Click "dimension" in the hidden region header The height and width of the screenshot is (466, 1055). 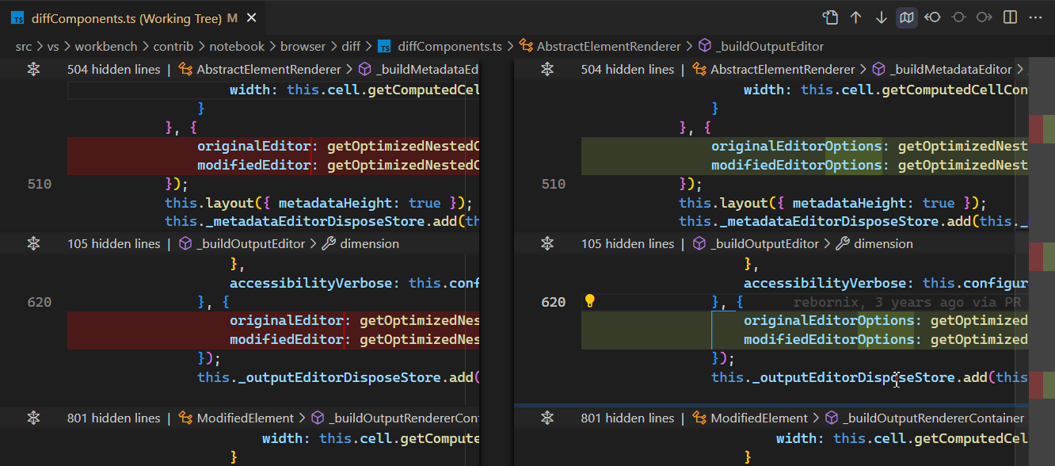[368, 243]
